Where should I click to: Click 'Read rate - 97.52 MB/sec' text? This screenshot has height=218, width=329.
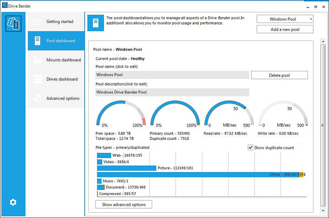pyautogui.click(x=225, y=133)
